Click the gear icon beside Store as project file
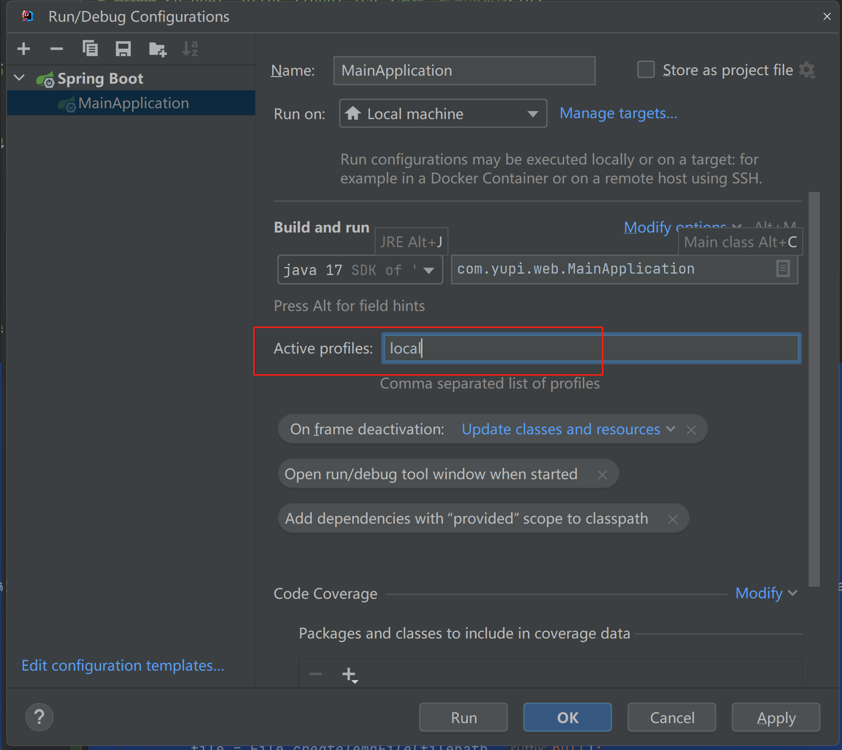The image size is (842, 750). [807, 70]
